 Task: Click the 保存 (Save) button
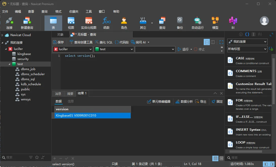pyautogui.click(x=58, y=42)
